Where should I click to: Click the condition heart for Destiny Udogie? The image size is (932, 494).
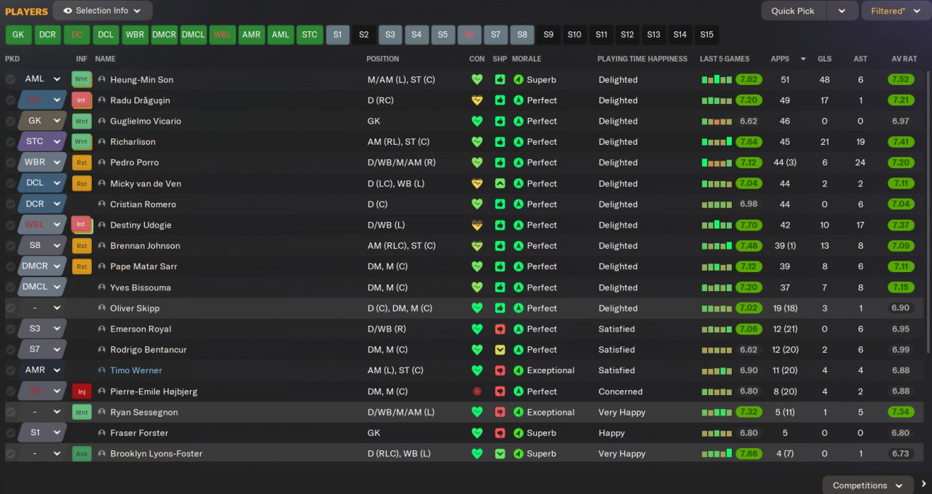click(x=477, y=225)
